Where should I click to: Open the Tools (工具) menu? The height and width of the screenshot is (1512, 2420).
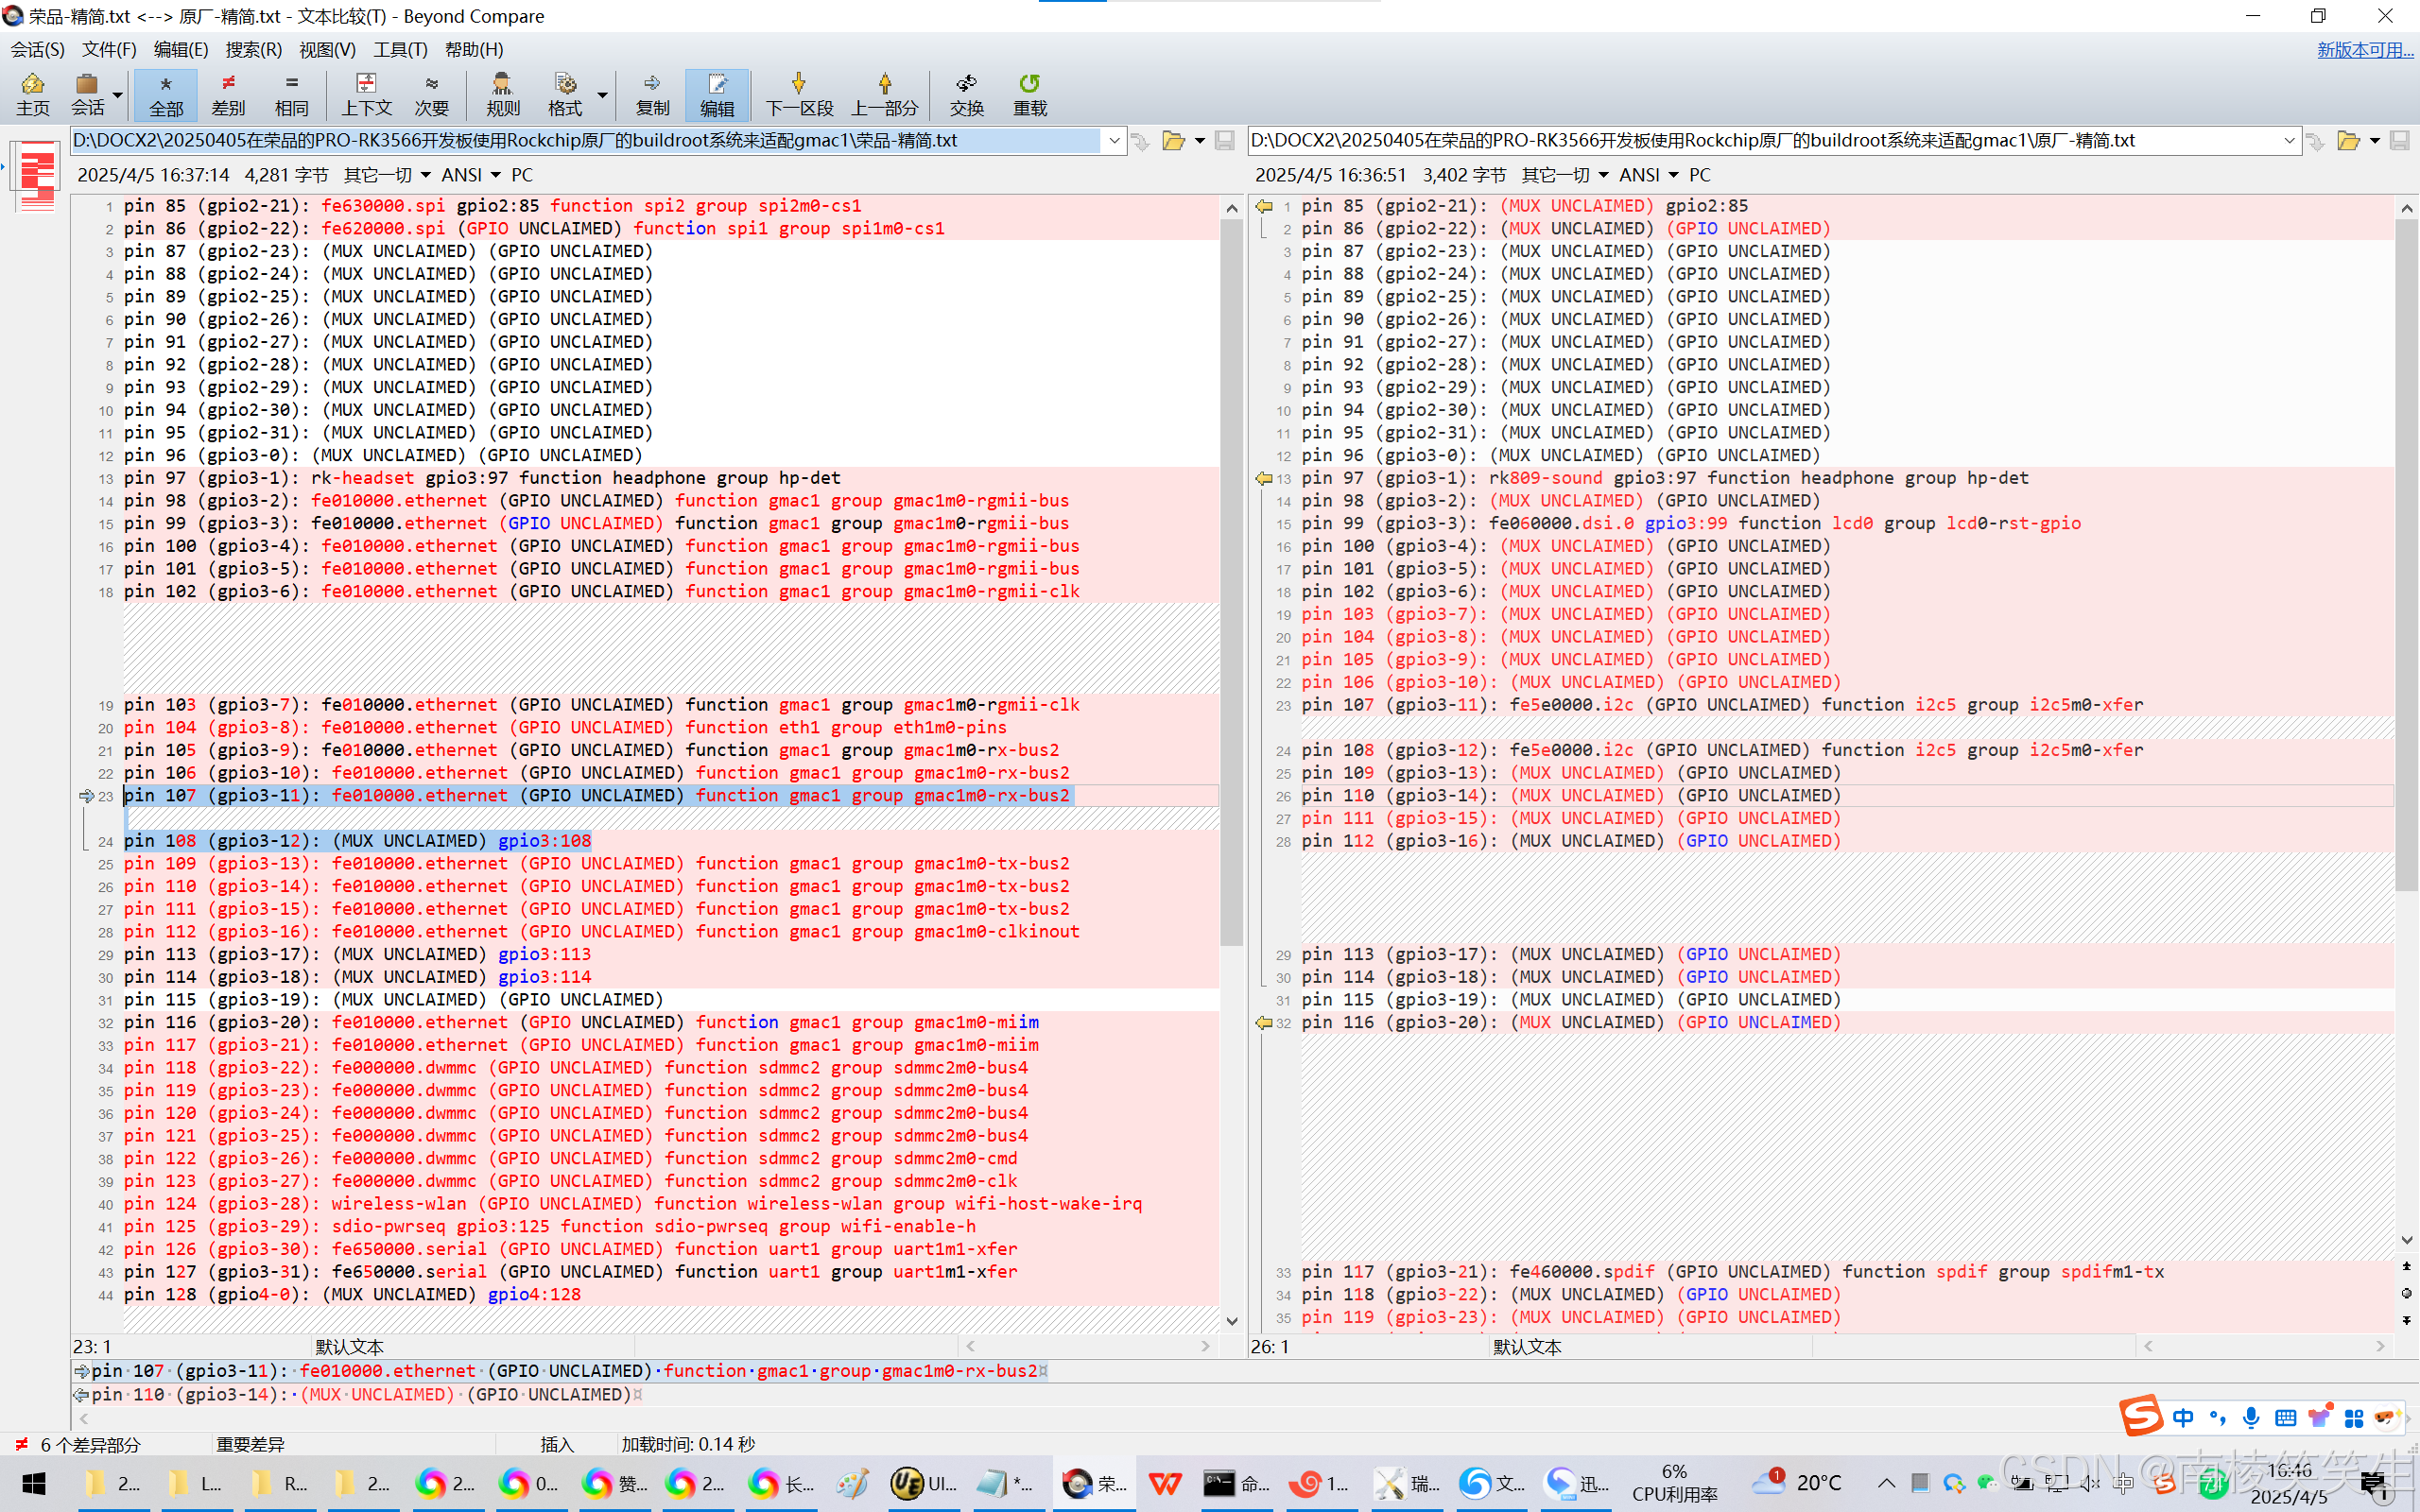(400, 49)
